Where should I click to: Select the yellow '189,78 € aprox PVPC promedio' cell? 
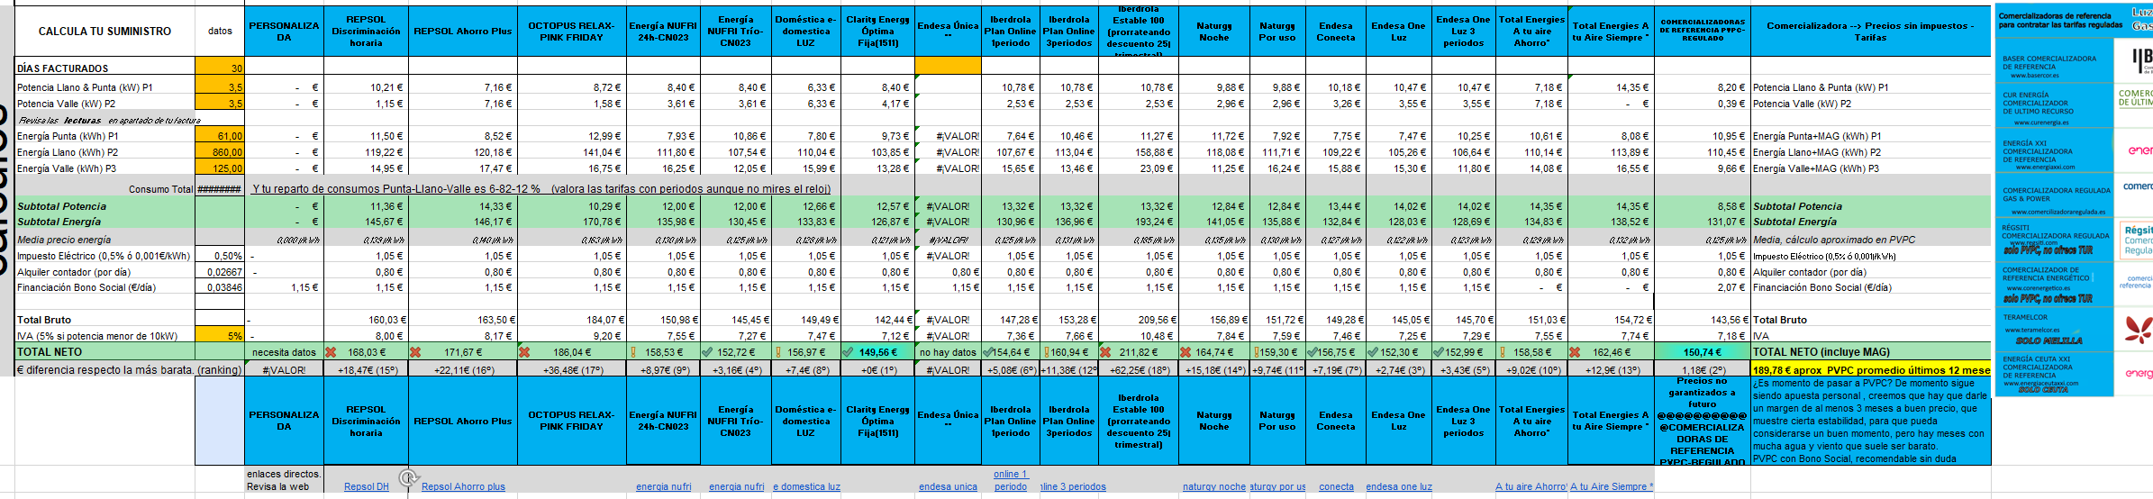(1870, 369)
